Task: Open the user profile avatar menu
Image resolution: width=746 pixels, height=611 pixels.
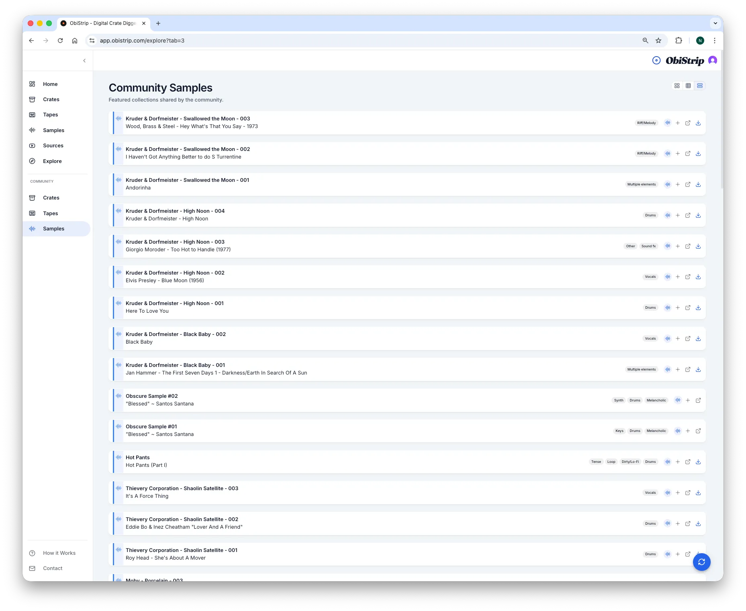Action: pos(712,60)
